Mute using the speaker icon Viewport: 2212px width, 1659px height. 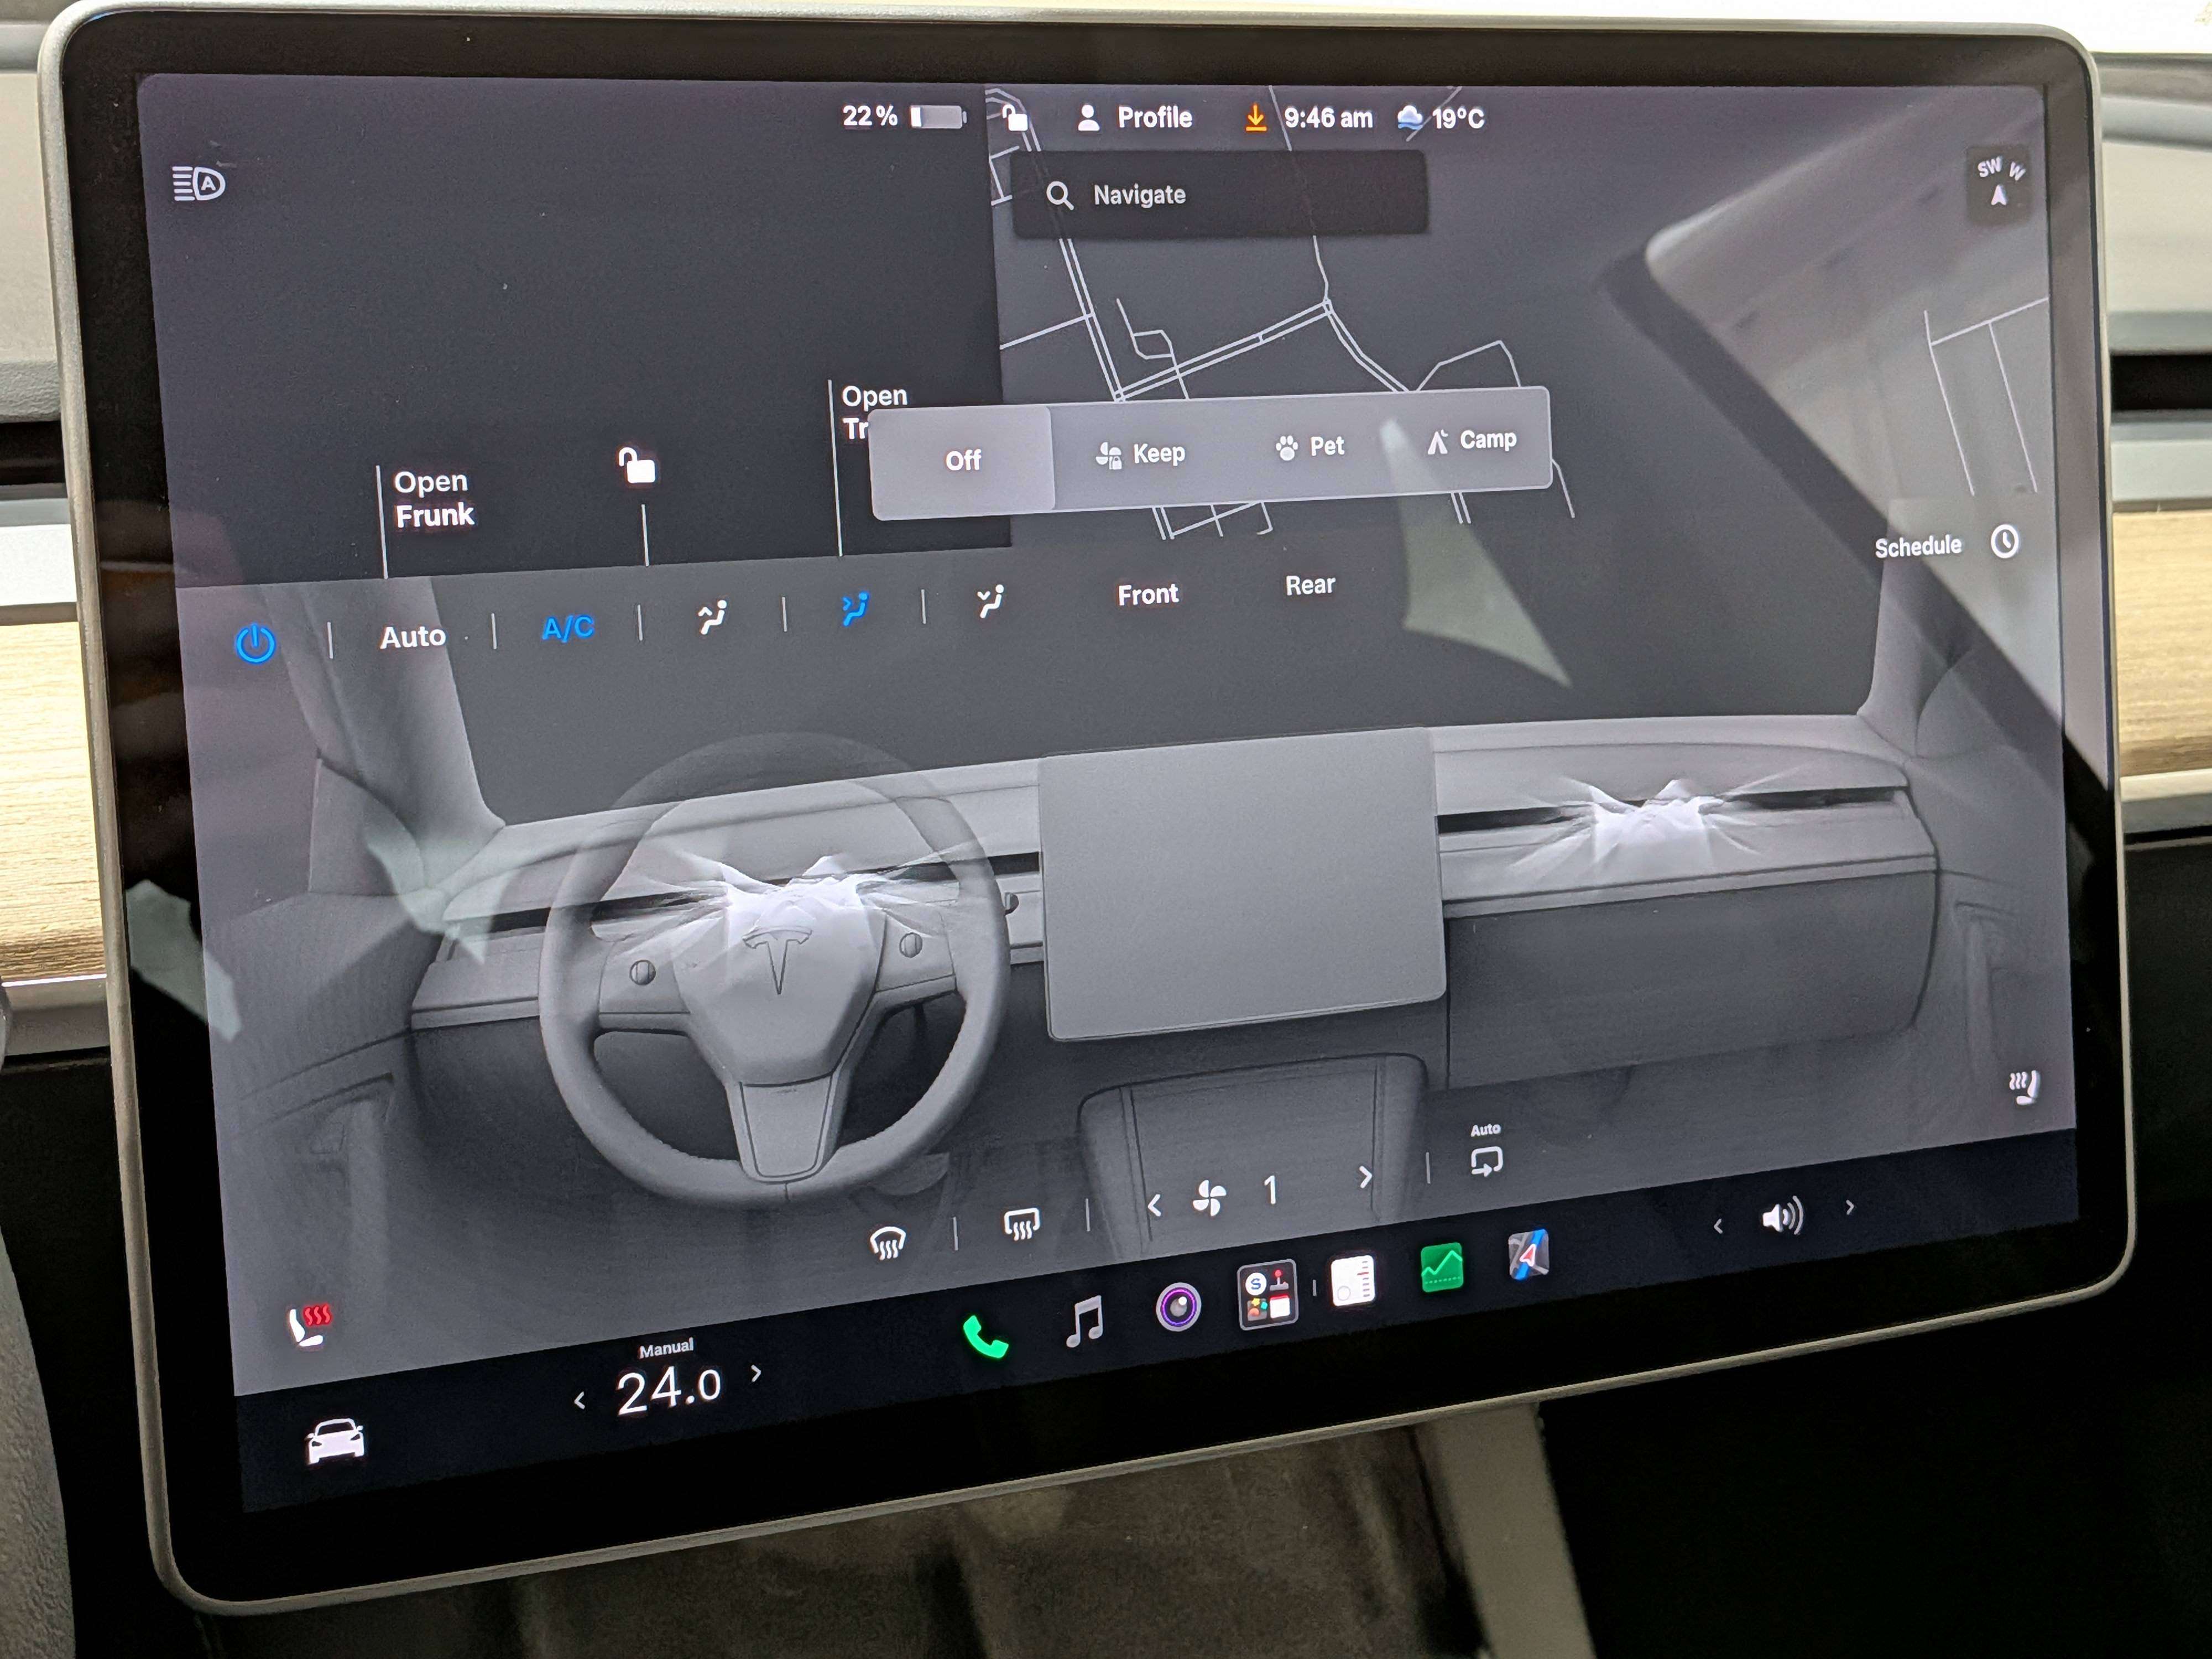[1782, 1216]
